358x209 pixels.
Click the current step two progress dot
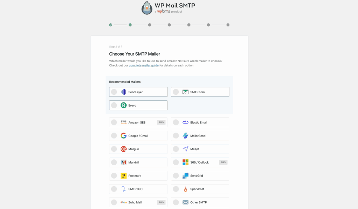130,25
